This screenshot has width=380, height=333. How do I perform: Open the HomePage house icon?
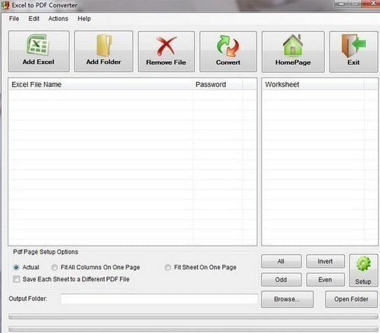click(x=293, y=52)
